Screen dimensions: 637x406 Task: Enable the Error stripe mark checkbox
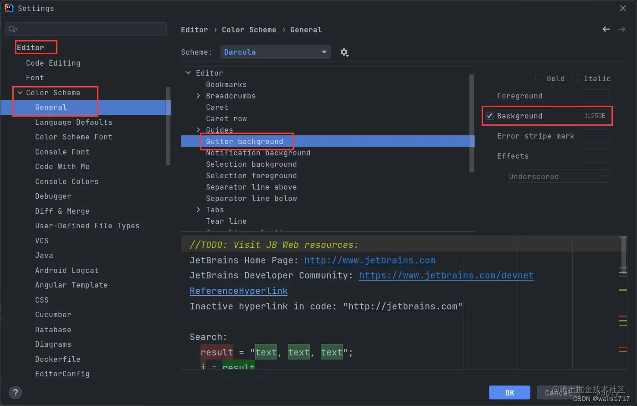pyautogui.click(x=489, y=136)
